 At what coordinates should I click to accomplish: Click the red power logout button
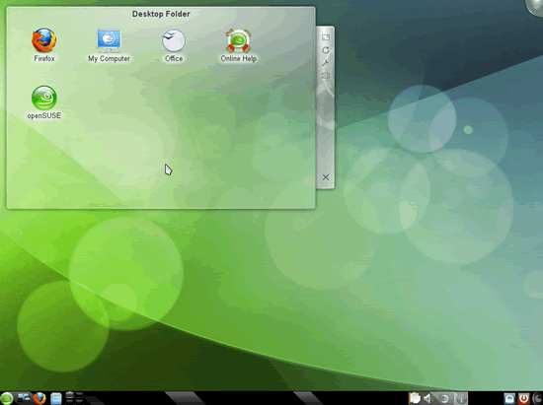(x=523, y=398)
